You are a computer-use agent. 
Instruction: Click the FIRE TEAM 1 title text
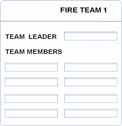[83, 10]
